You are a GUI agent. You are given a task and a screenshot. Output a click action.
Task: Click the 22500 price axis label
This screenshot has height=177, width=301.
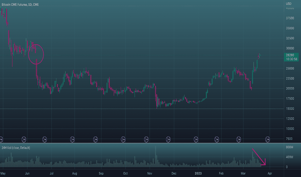click(x=290, y=79)
